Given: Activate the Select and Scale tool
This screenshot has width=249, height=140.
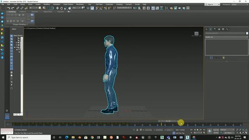Looking at the screenshot, I should (x=65, y=8).
